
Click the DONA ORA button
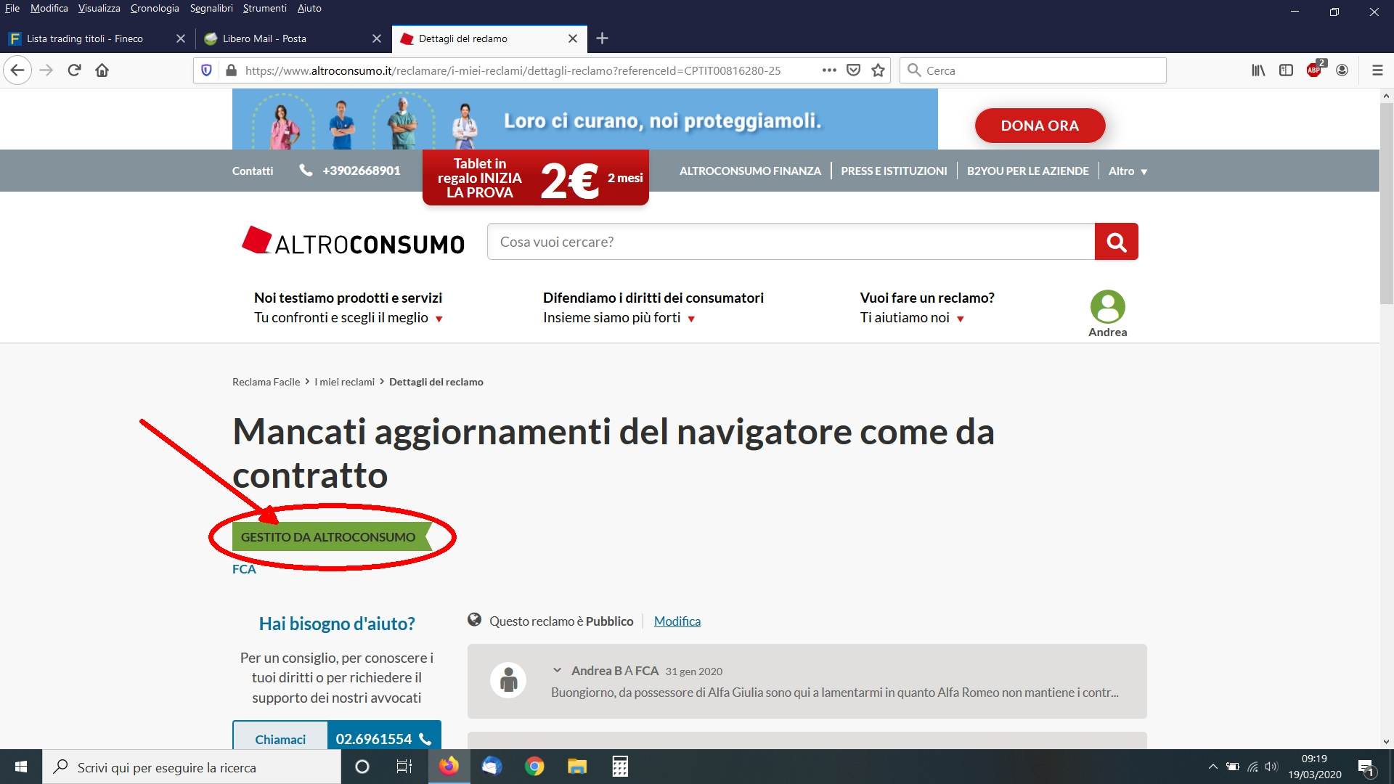coord(1040,126)
